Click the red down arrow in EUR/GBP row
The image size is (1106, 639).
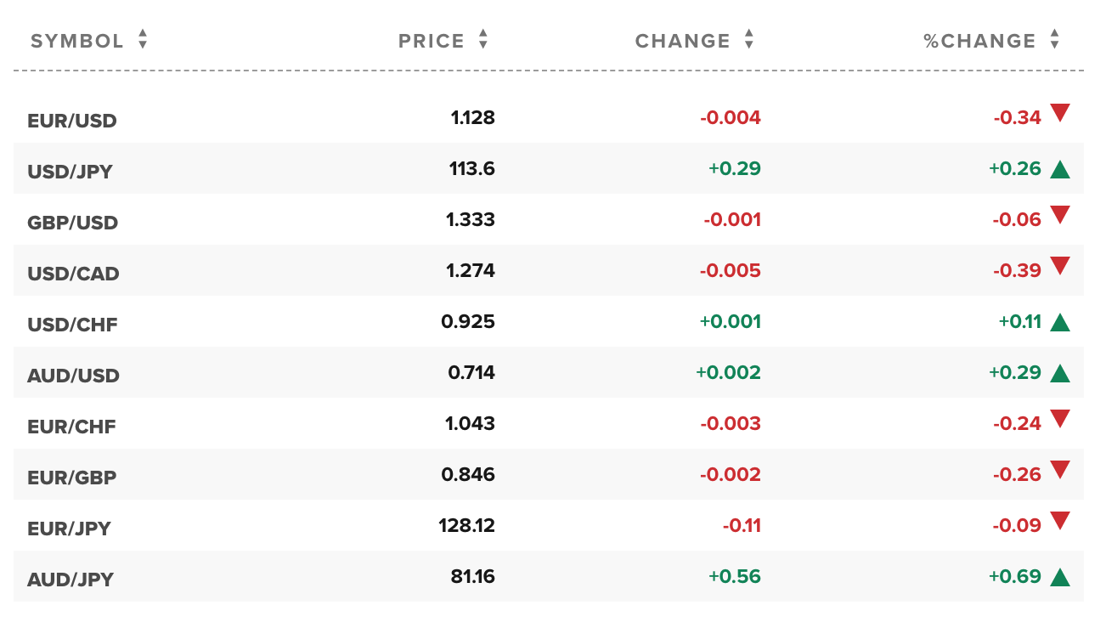coord(1059,469)
